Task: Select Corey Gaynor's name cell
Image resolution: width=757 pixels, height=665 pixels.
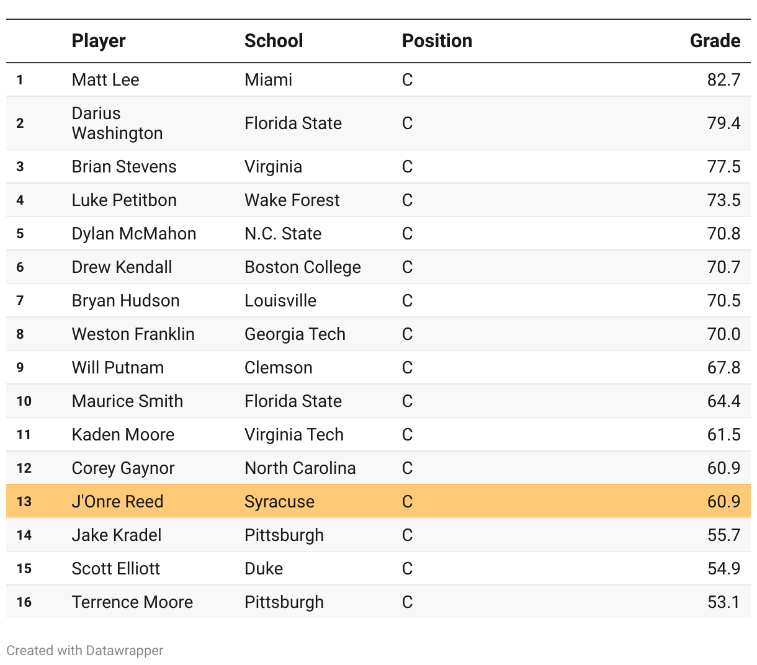Action: tap(123, 468)
